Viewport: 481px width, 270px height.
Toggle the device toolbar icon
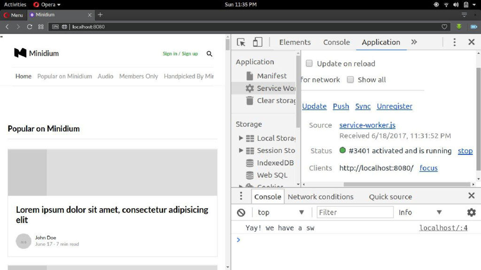pos(257,42)
